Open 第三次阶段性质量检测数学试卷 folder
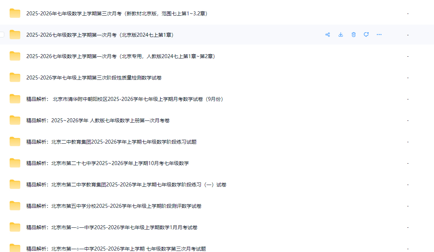Screen dimensions: 434x252 tap(94, 78)
